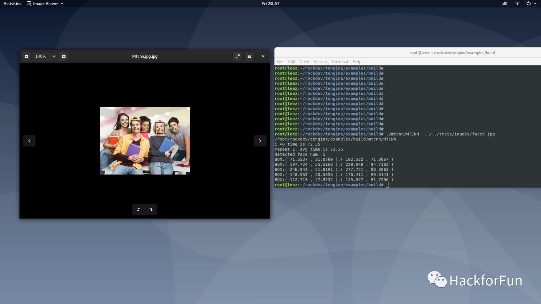Rotate image counter-clockwise
Viewport: 541px width, 304px height.
point(139,209)
